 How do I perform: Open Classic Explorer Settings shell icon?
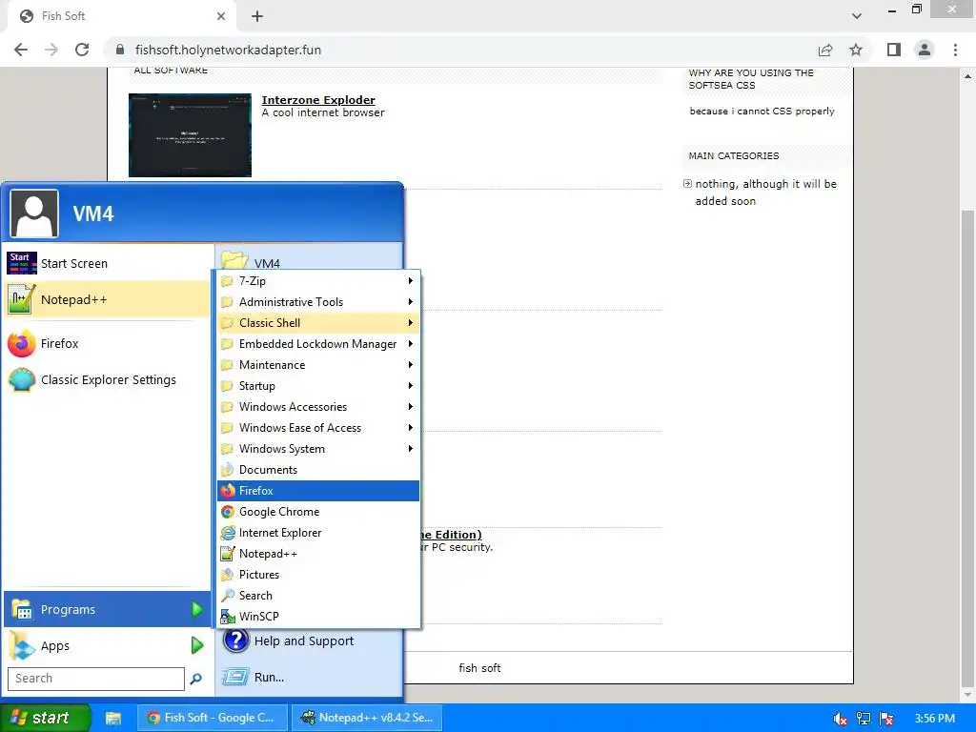click(x=21, y=379)
